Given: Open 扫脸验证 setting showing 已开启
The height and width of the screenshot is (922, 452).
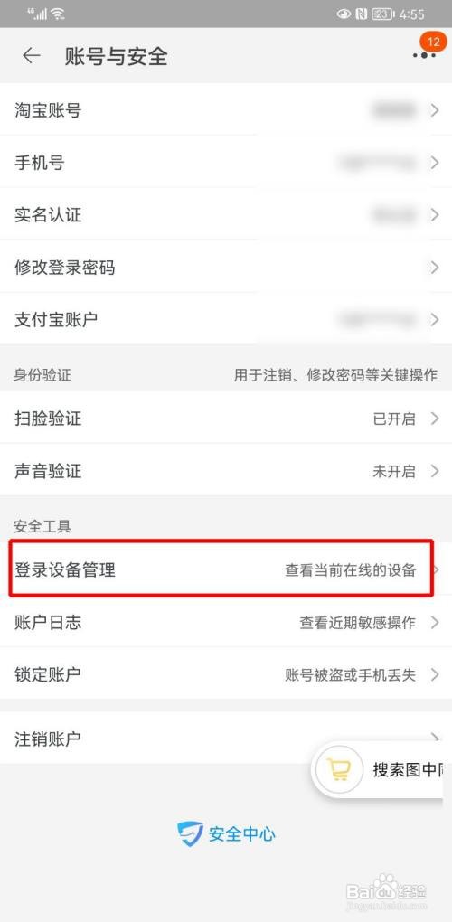Looking at the screenshot, I should (226, 419).
